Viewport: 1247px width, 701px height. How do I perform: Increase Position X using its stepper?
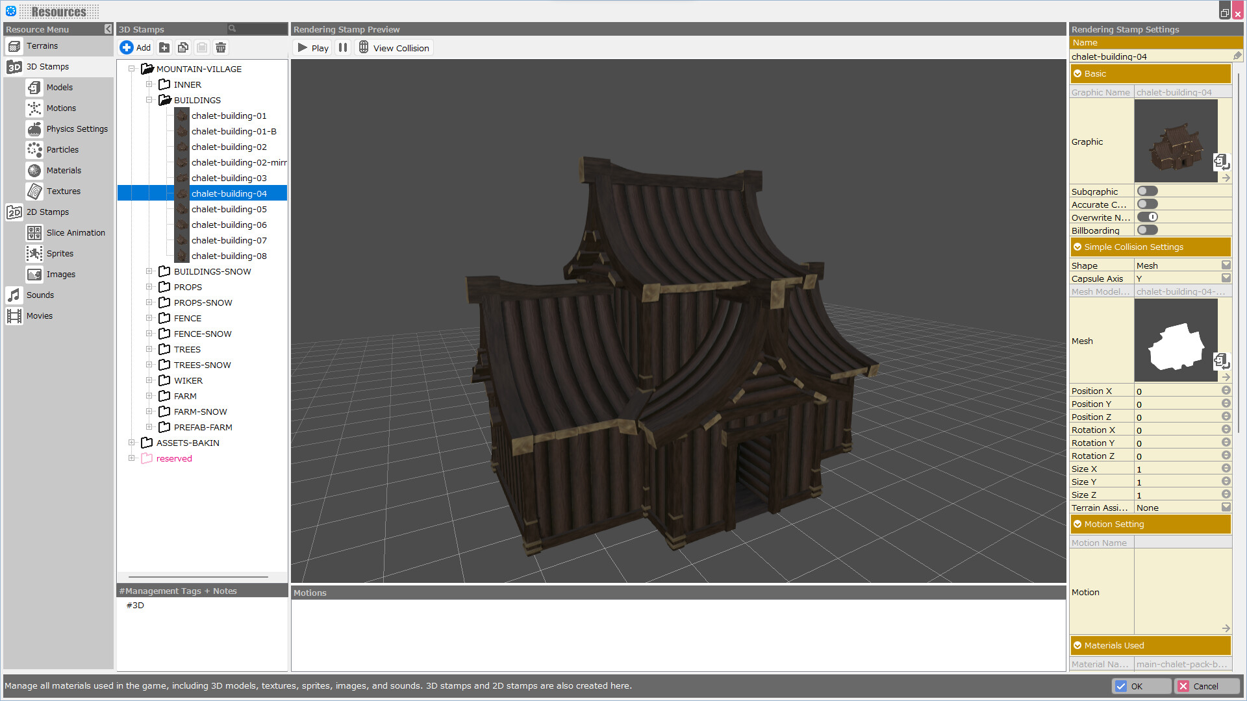1226,388
